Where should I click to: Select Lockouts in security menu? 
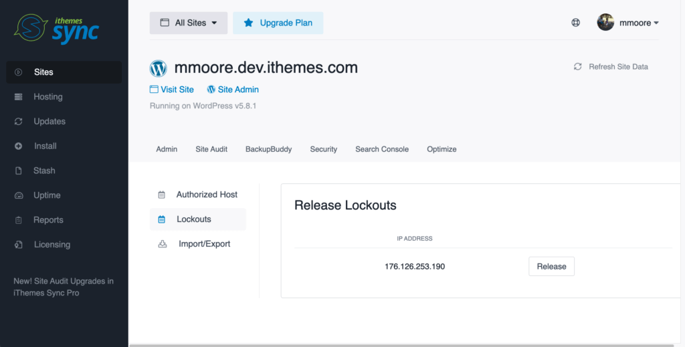pos(198,219)
